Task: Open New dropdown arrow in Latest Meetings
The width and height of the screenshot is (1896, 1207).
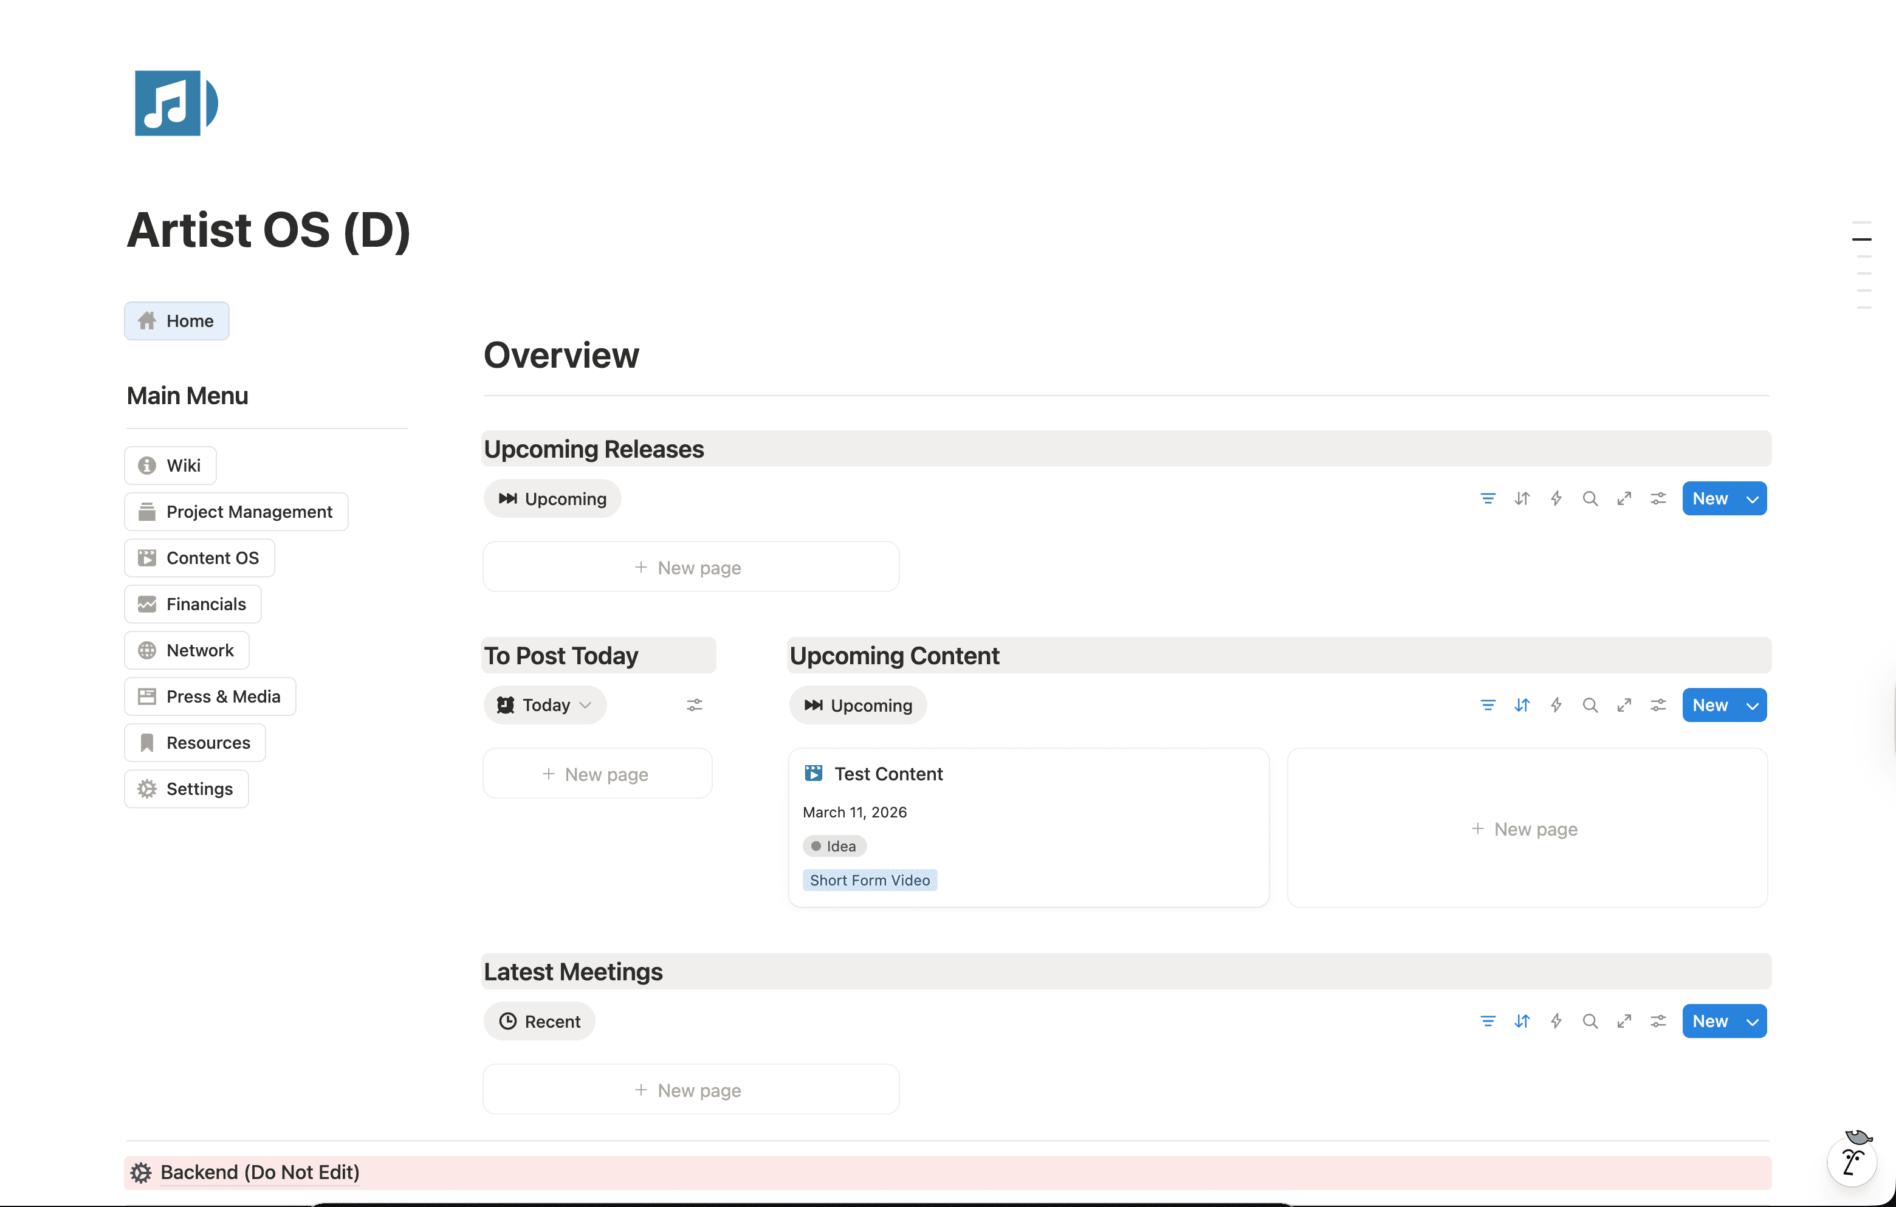Action: 1752,1021
